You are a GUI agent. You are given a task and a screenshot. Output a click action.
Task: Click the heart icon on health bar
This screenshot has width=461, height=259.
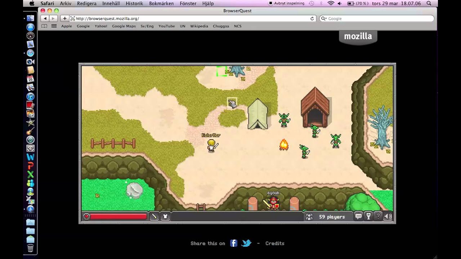[x=86, y=217]
